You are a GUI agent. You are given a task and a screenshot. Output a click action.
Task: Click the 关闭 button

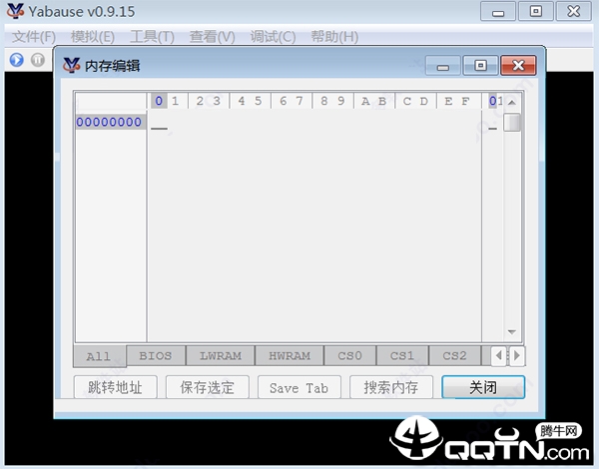click(x=483, y=387)
